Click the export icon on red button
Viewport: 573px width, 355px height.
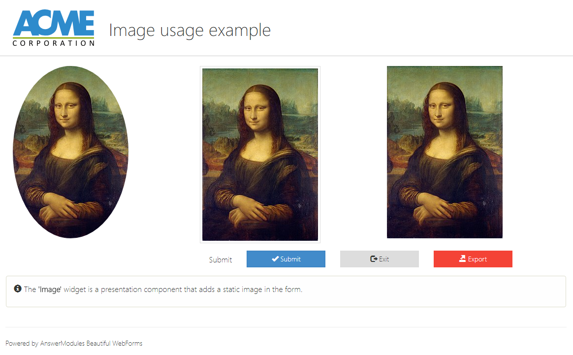point(462,259)
